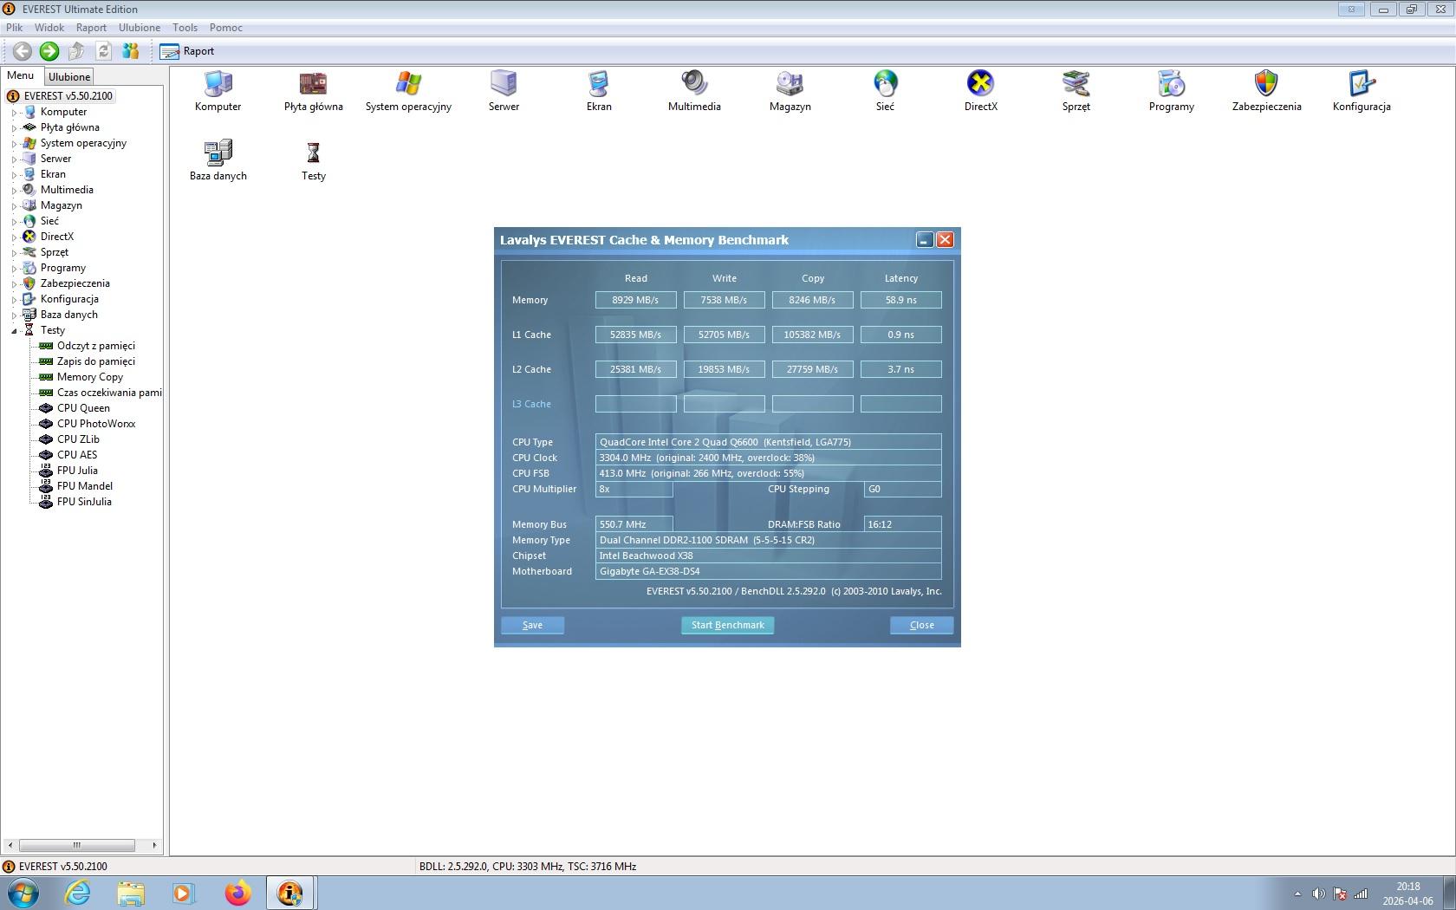The image size is (1456, 910).
Task: Open the Magazyn storage icon
Action: pos(790,84)
